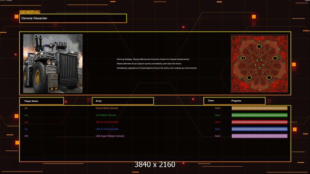The height and width of the screenshot is (174, 310).
Task: Select the right-side start position on minimap
Action: [275, 58]
